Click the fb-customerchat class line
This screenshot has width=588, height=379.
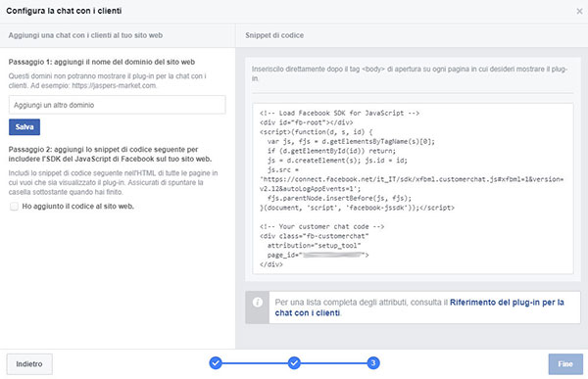click(x=314, y=236)
